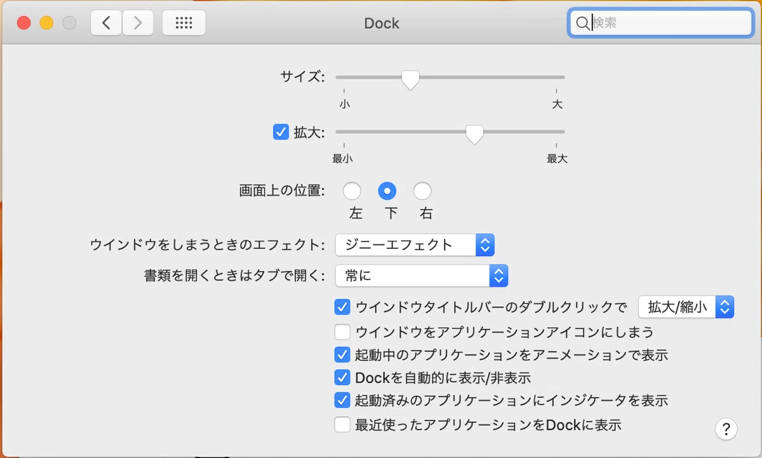The width and height of the screenshot is (762, 458).
Task: Click the 書類を開くときはタブで開く label
Action: coord(235,276)
